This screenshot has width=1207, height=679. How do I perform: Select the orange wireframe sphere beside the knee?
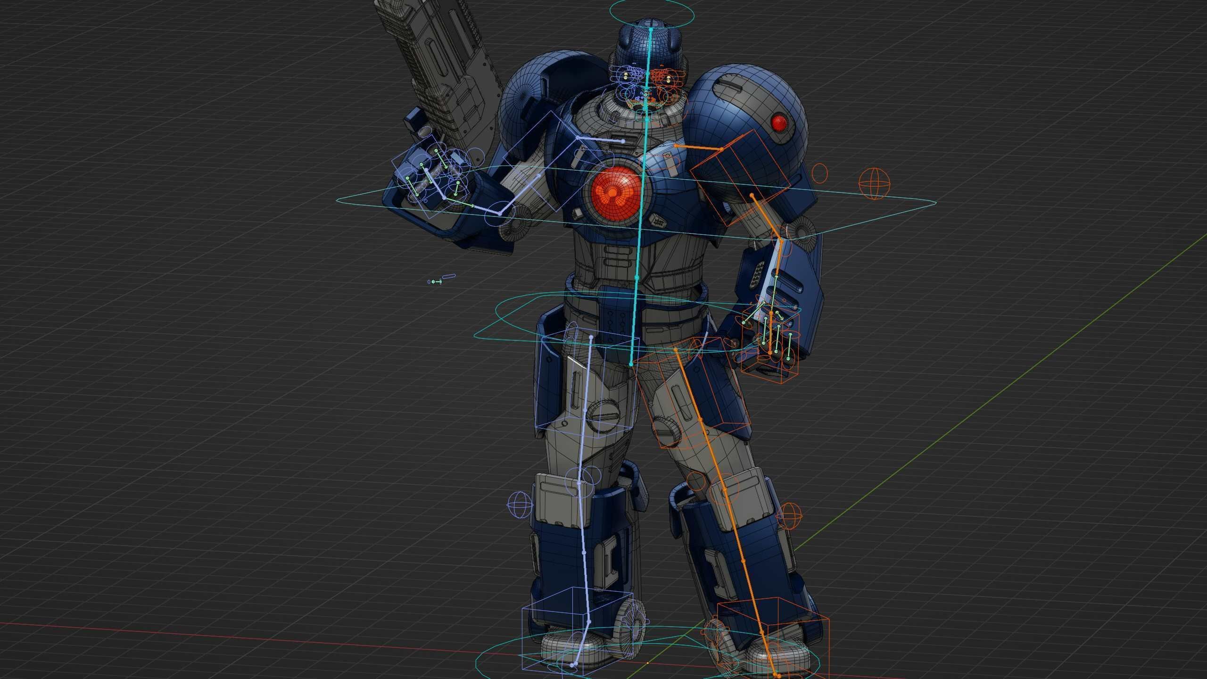789,516
